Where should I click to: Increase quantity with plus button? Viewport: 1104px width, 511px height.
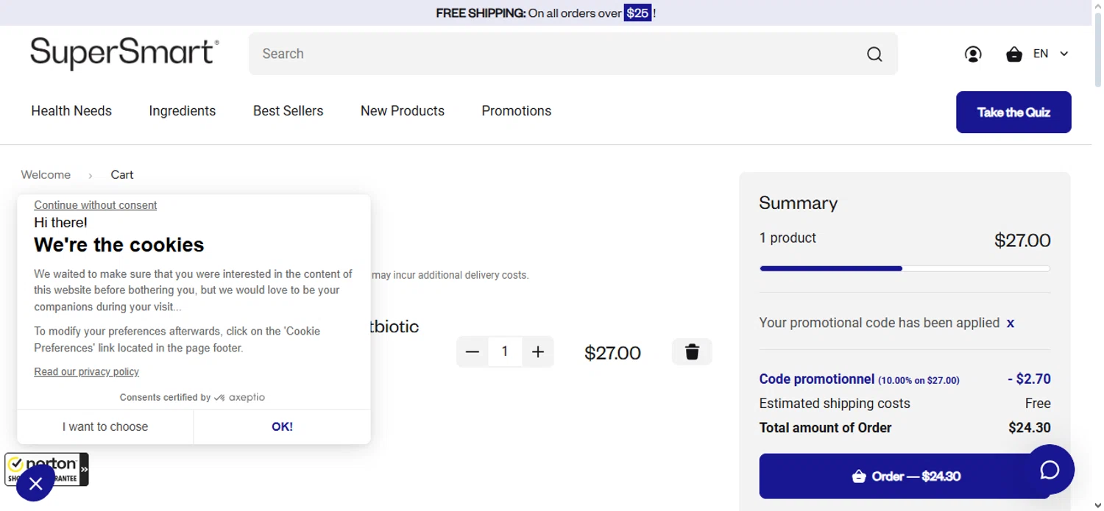[x=538, y=351]
